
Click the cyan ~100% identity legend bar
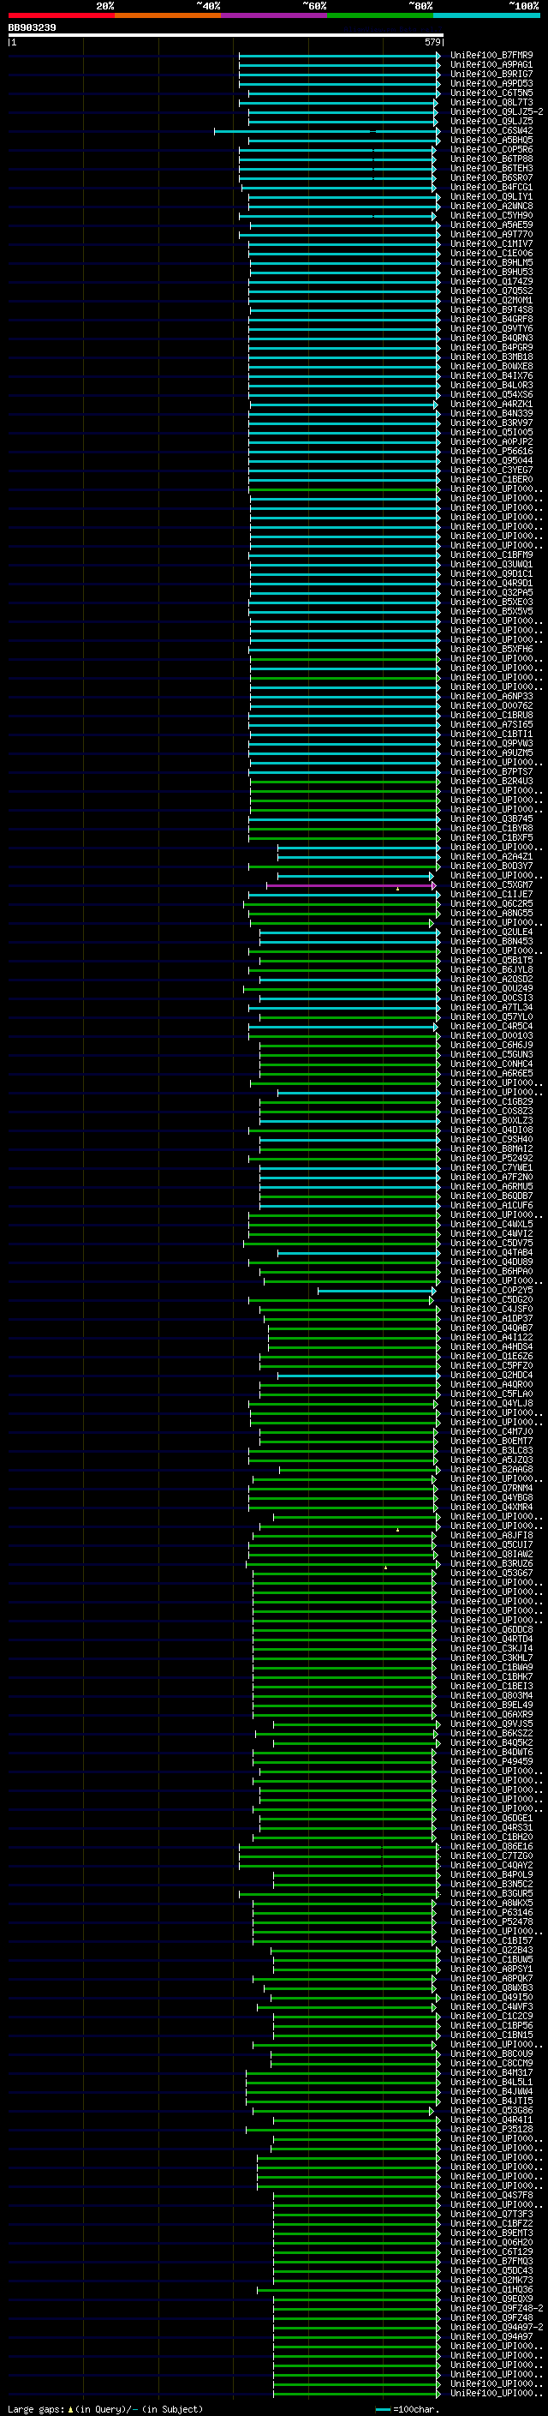coord(486,15)
